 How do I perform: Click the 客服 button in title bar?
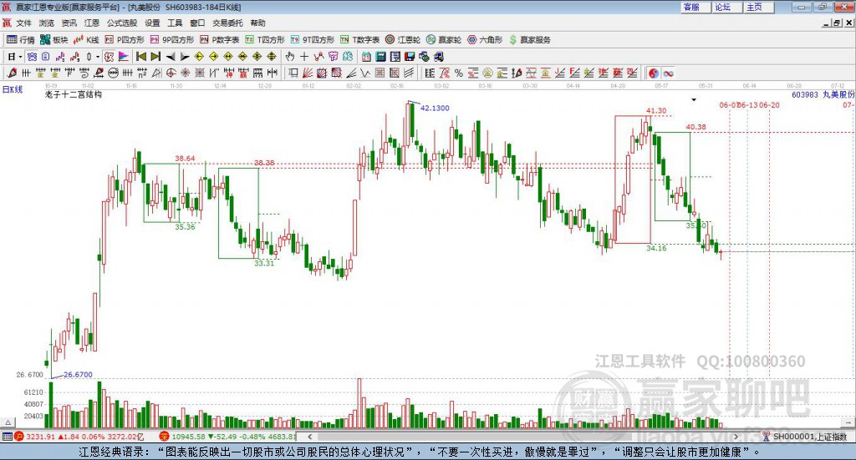[695, 7]
